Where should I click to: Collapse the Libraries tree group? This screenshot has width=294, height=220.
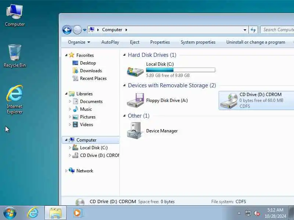[66, 94]
